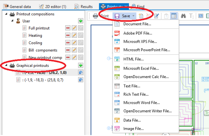Choose HTML File... option

point(146,59)
